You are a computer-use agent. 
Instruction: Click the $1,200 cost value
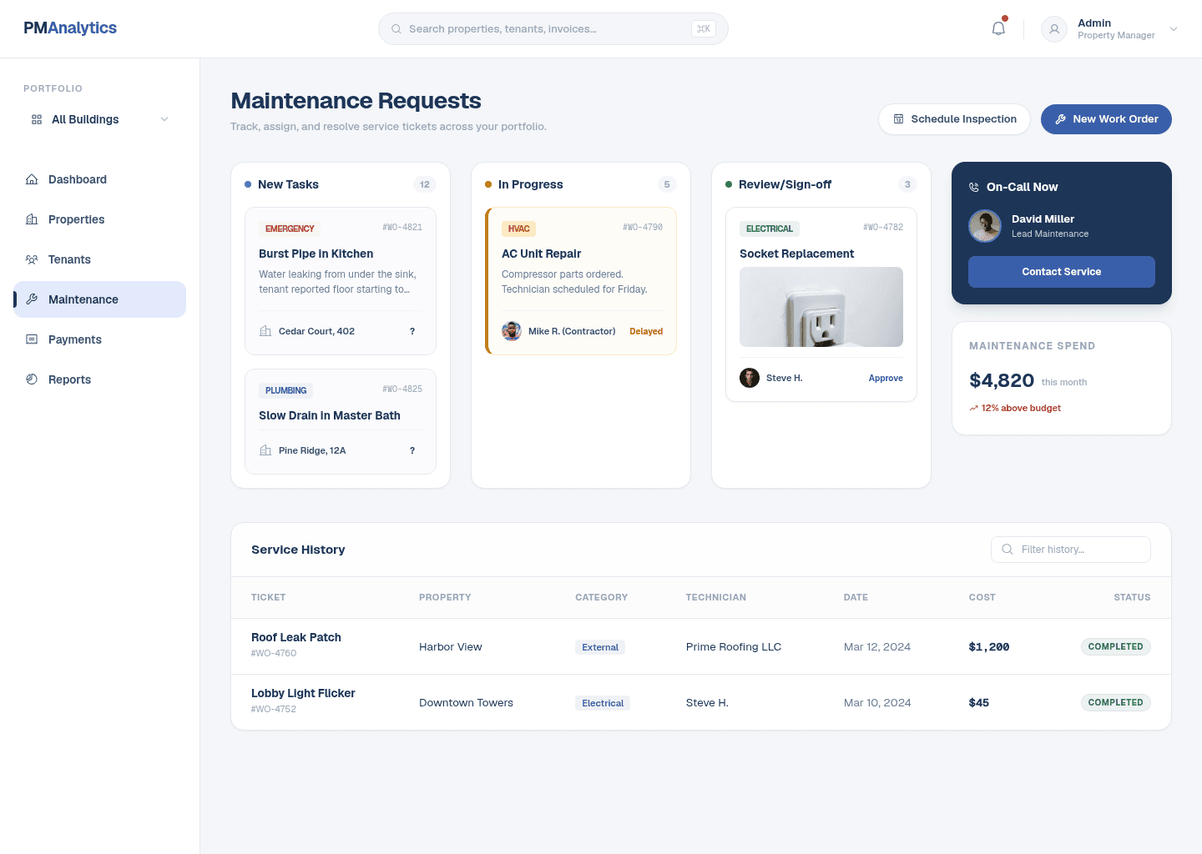(x=989, y=646)
